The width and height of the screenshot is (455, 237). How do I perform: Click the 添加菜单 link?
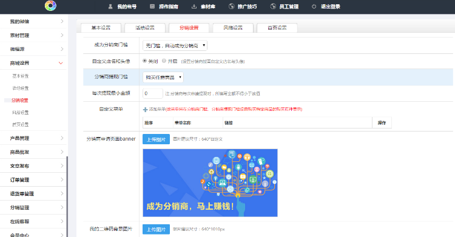(157, 109)
